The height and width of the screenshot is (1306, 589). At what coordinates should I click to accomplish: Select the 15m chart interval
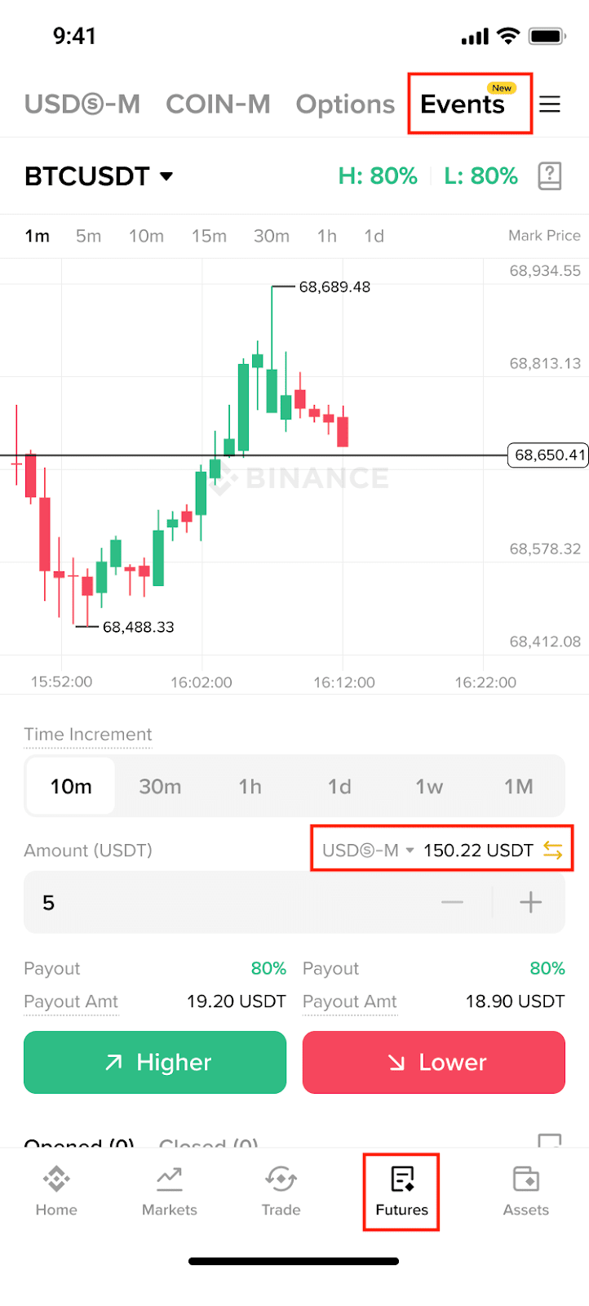[x=209, y=236]
